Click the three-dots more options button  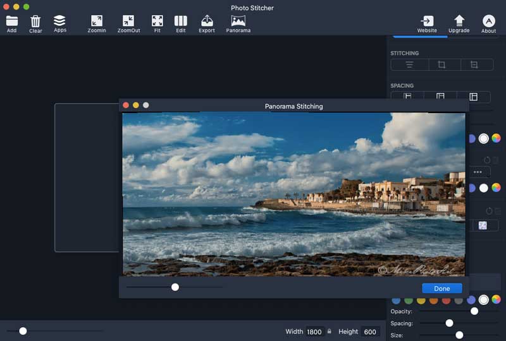point(478,172)
